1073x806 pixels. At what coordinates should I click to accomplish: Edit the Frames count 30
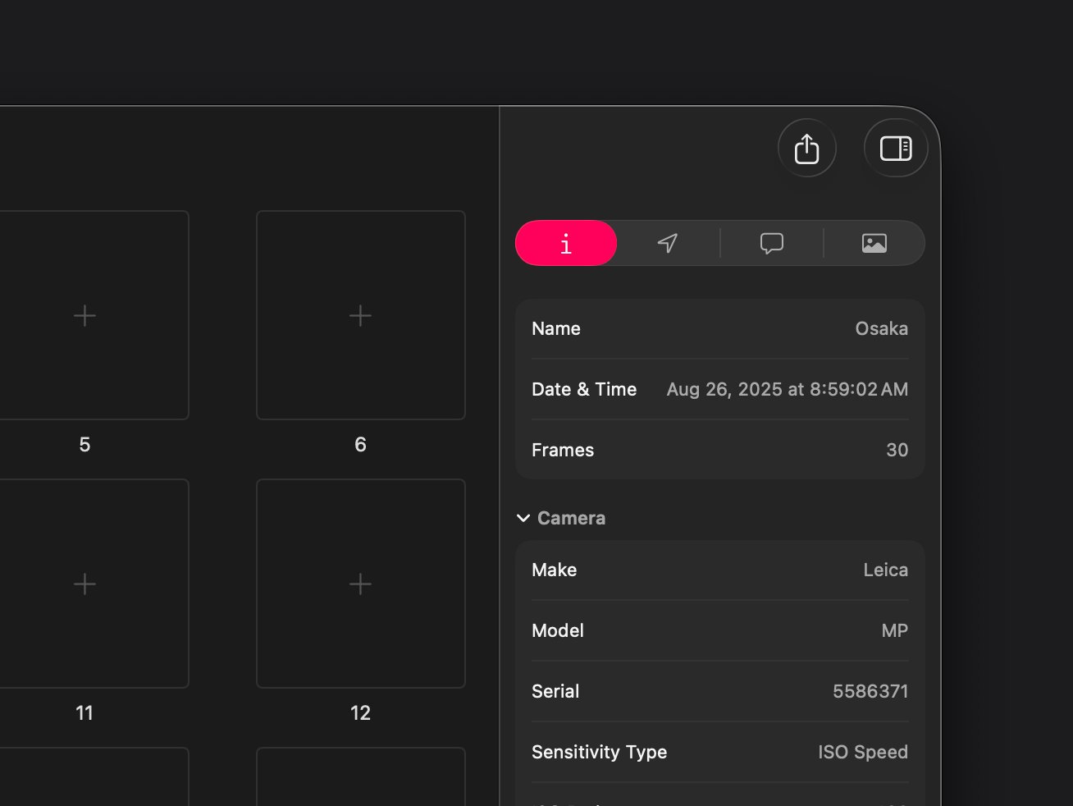(x=897, y=450)
